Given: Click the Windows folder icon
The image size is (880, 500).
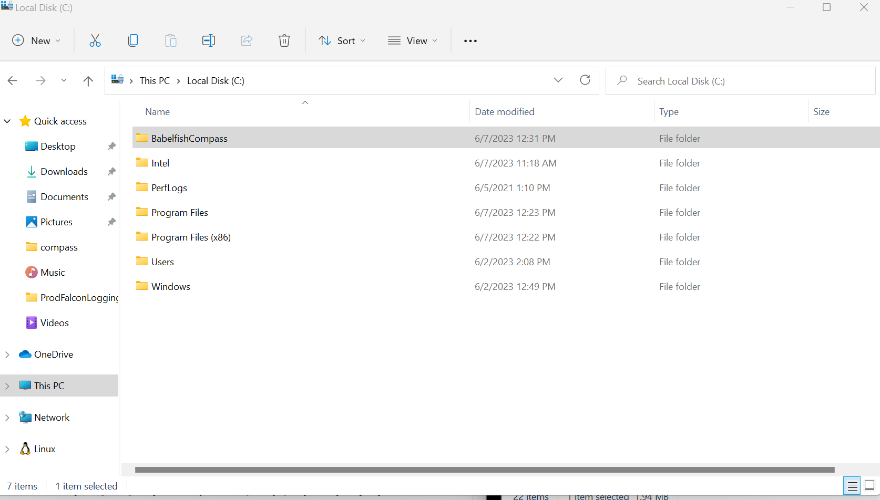Looking at the screenshot, I should [x=142, y=286].
